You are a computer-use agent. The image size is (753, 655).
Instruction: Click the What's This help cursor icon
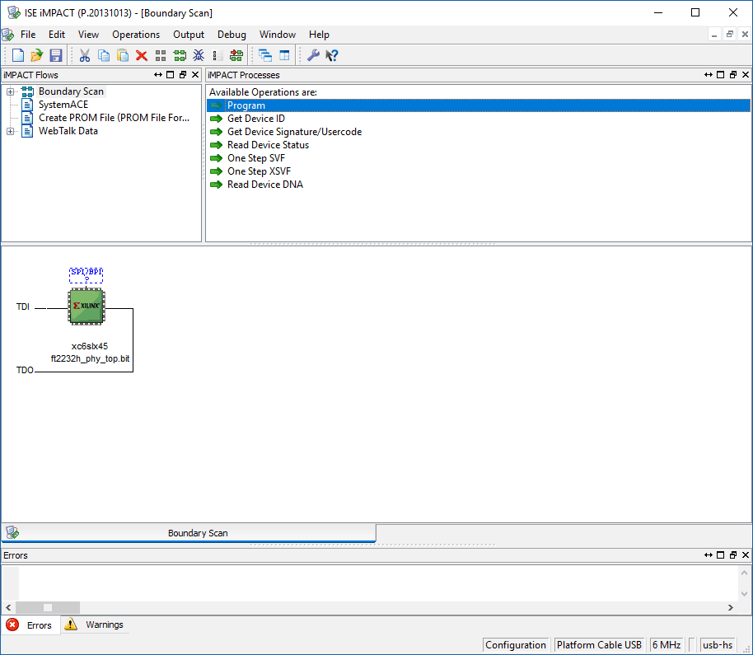click(x=332, y=55)
